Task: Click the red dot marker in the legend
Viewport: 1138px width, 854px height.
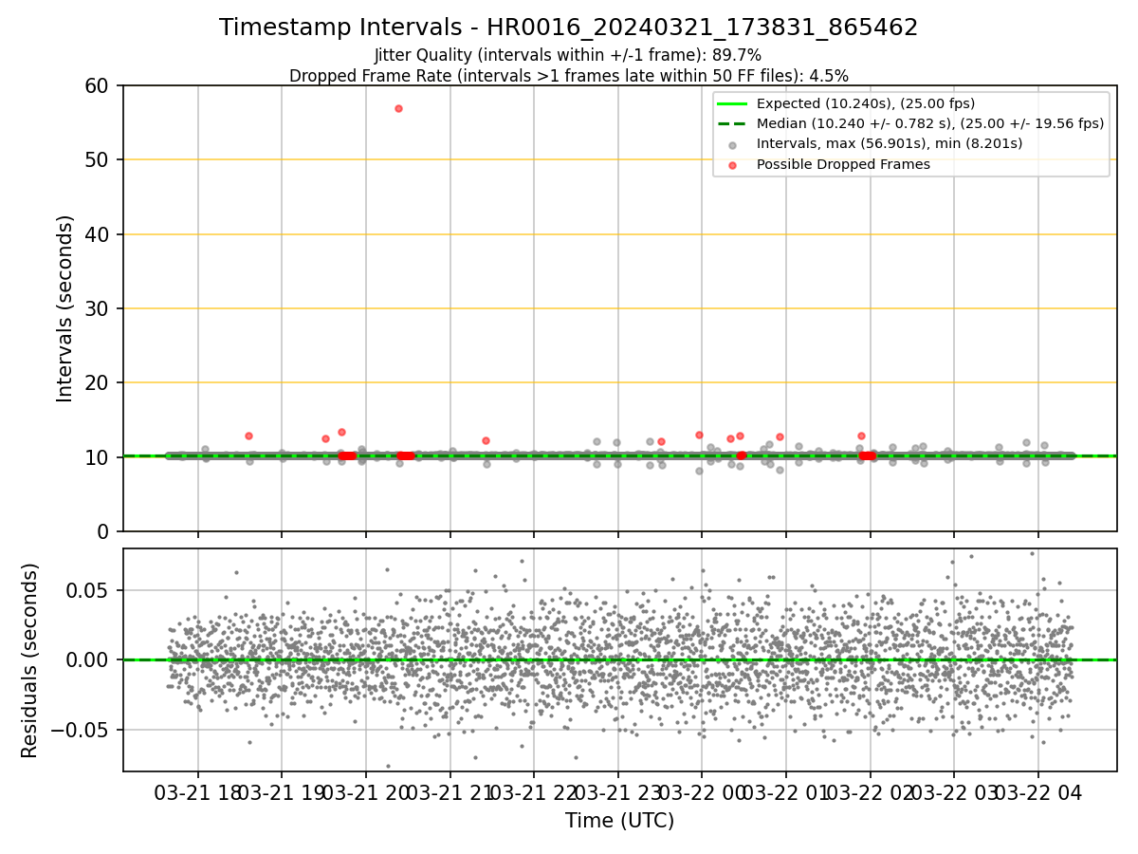Action: tap(733, 164)
